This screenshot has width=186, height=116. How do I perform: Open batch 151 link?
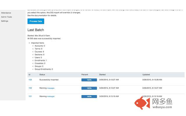[x=30, y=96]
